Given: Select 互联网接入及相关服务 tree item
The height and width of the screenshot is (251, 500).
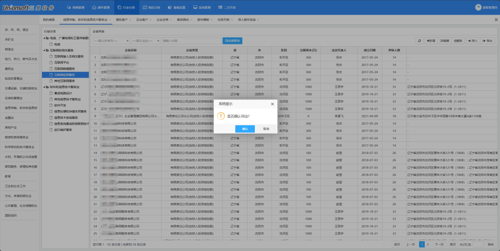Looking at the screenshot, I should [x=69, y=57].
